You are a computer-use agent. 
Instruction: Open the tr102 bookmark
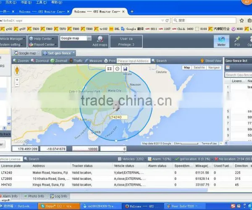pos(101,29)
